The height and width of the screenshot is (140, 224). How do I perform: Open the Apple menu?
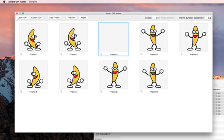coord(4,2)
